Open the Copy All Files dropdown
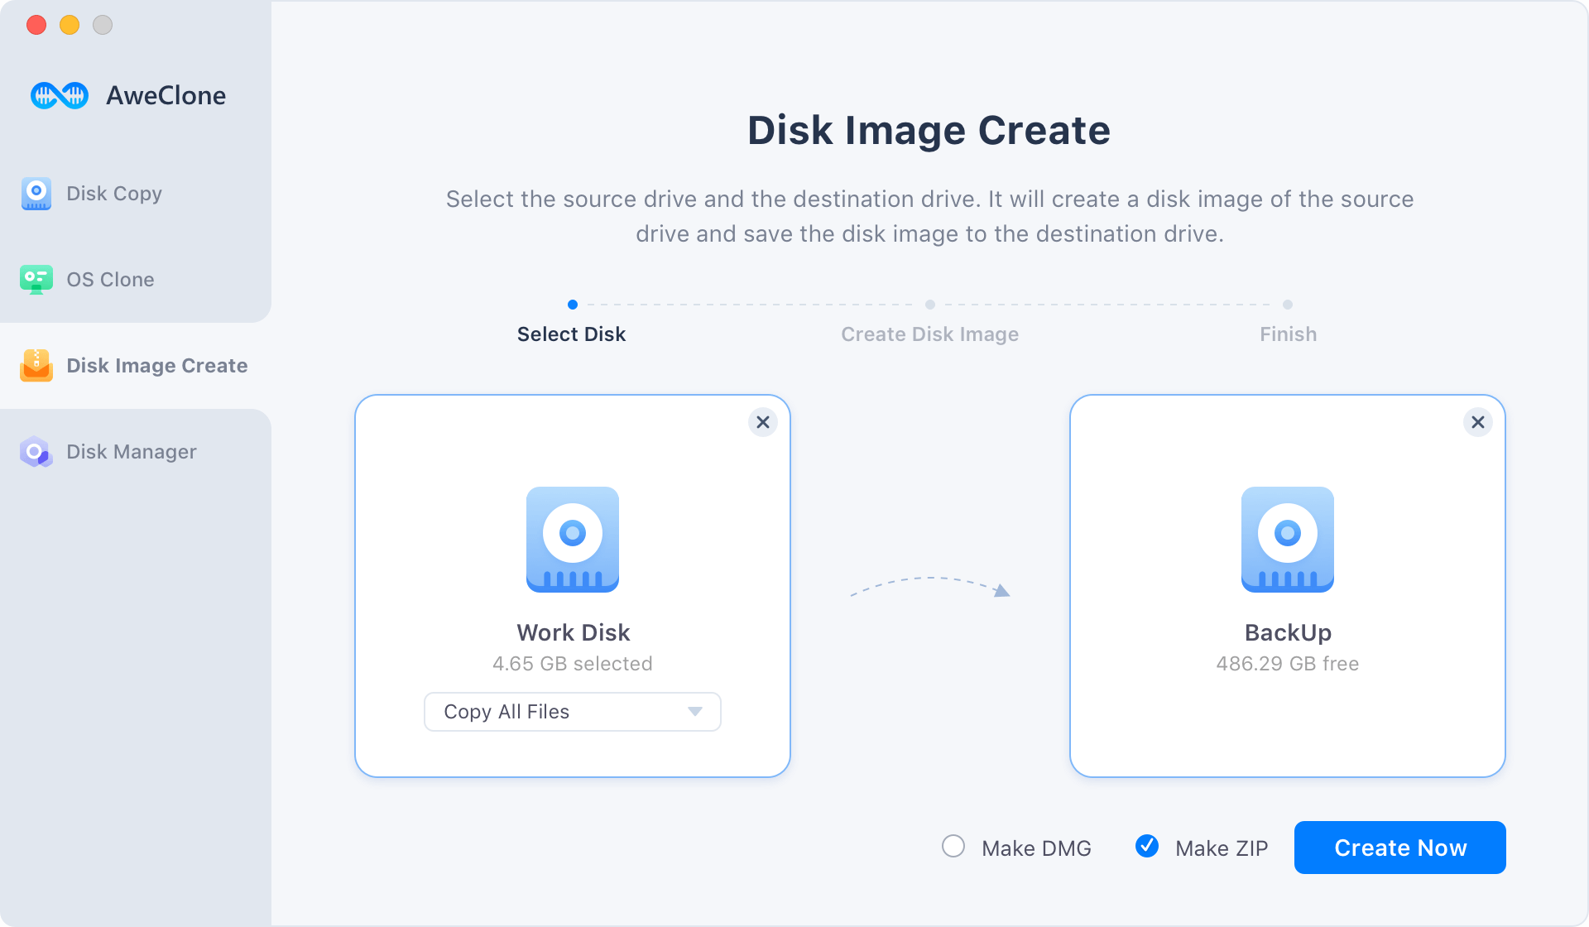The image size is (1589, 927). [x=573, y=712]
